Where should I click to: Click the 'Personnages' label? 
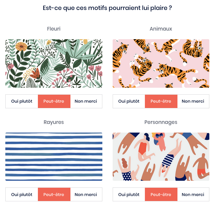pyautogui.click(x=161, y=122)
